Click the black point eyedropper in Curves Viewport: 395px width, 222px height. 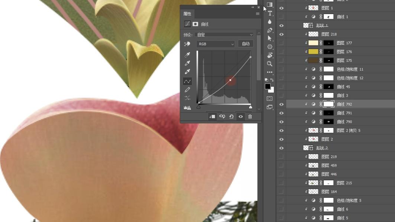tap(187, 55)
